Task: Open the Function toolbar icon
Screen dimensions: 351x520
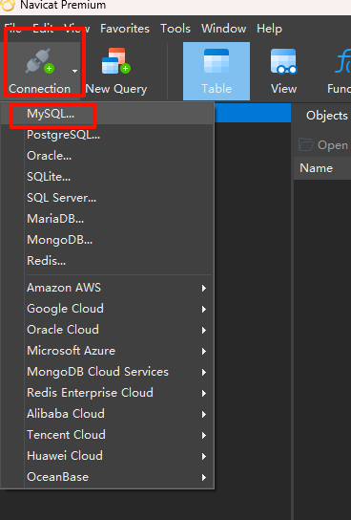Action: pos(342,61)
